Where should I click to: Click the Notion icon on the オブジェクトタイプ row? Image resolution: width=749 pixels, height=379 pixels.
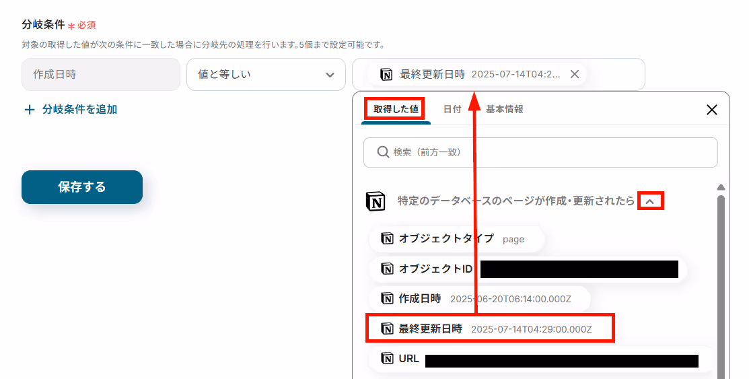pyautogui.click(x=387, y=238)
